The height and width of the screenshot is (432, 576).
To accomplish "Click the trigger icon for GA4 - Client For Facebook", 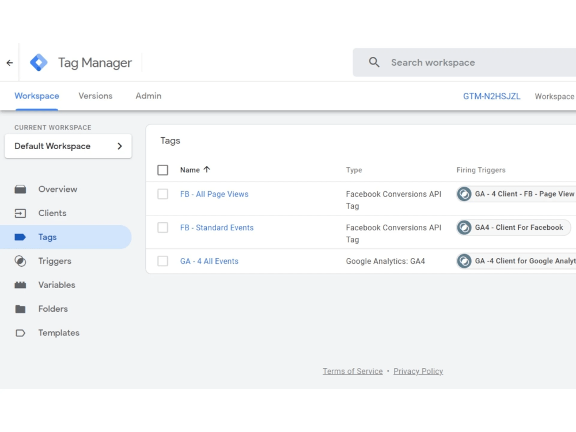I will point(464,228).
